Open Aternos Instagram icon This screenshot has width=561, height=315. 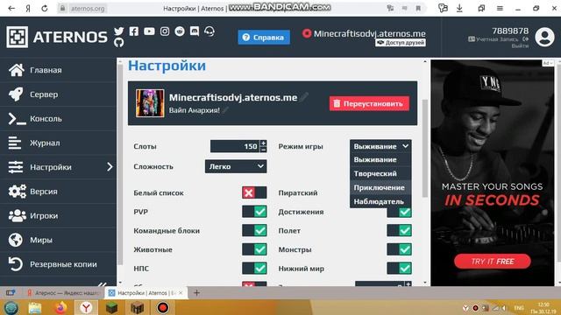click(165, 31)
